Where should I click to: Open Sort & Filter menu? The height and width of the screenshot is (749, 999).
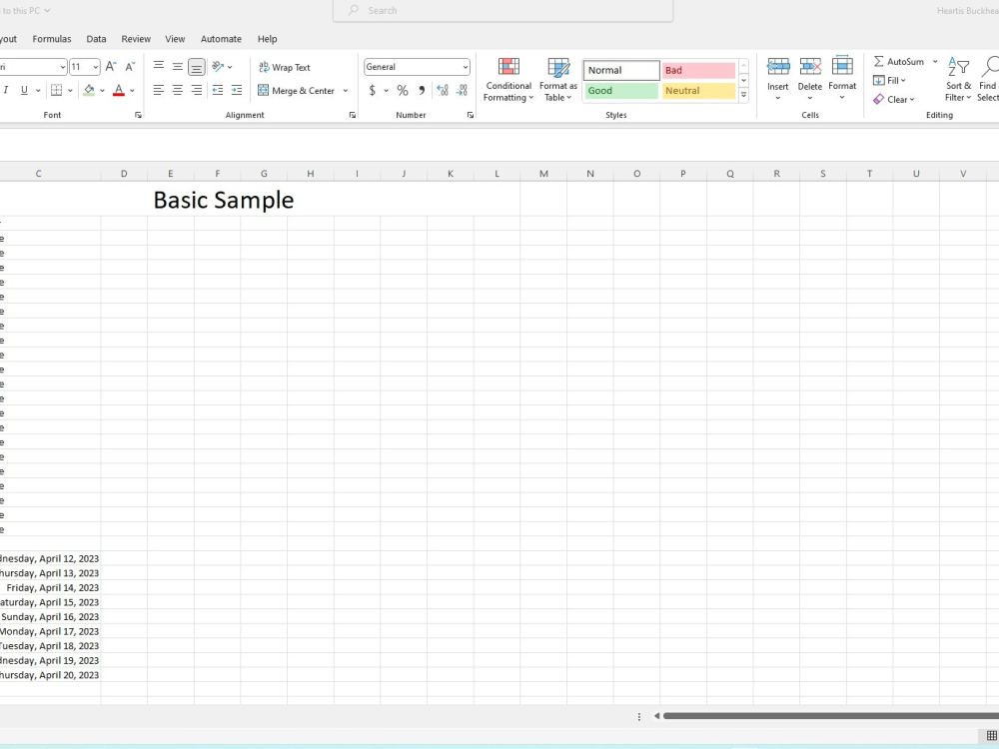click(958, 79)
